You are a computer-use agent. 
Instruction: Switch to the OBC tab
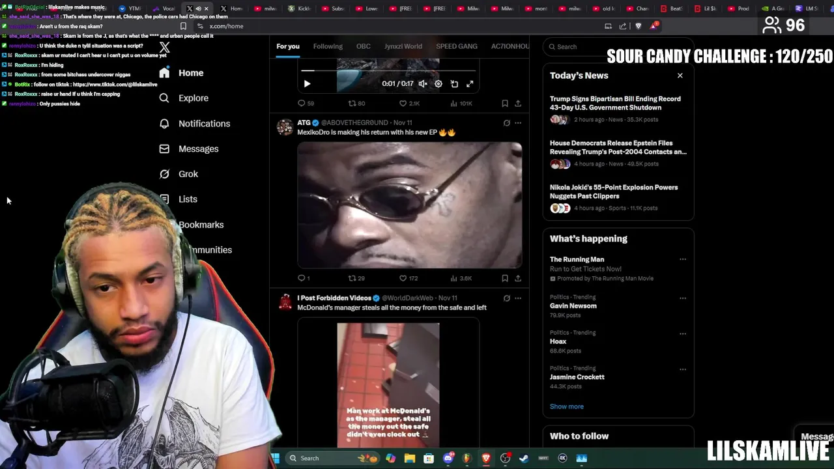tap(364, 46)
